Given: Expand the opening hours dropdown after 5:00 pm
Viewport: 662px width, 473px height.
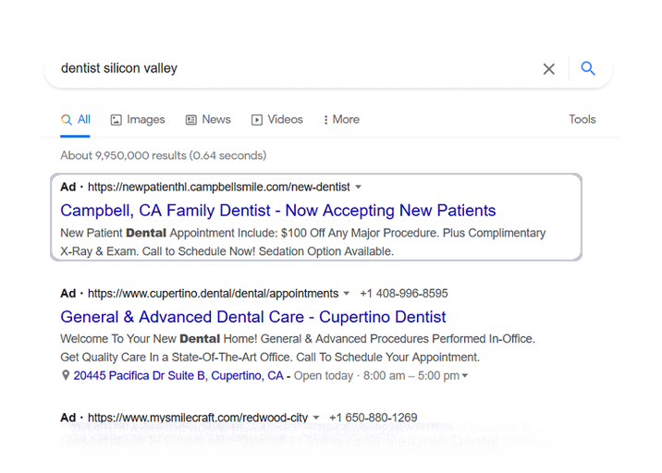Looking at the screenshot, I should tap(465, 375).
